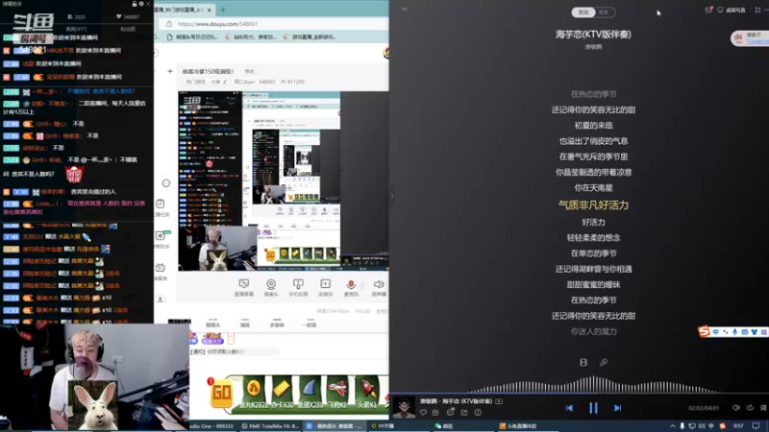
Task: Click the 手机投屏 phone cast icon
Action: pos(298,287)
